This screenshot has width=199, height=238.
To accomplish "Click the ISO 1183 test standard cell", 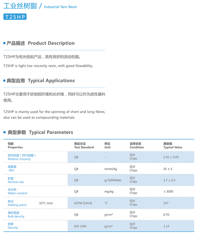I will 80,226.
